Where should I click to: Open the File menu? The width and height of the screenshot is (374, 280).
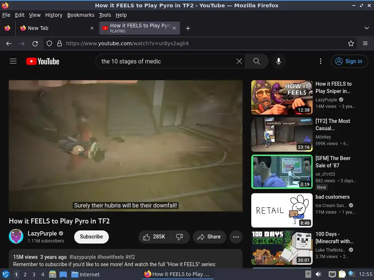coord(6,15)
